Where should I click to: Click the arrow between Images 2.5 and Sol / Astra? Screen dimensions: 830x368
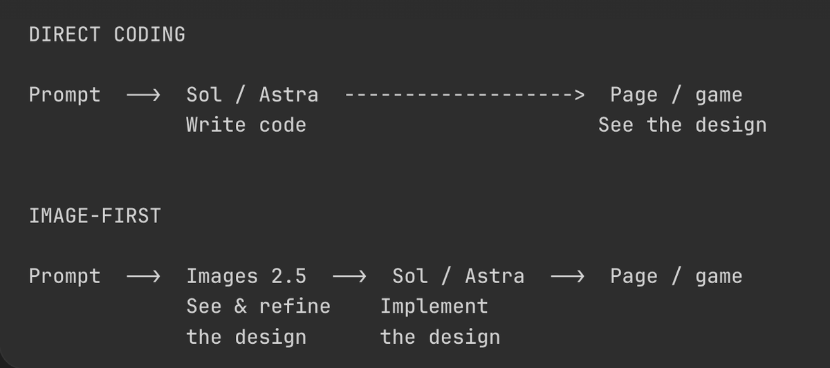(x=350, y=277)
